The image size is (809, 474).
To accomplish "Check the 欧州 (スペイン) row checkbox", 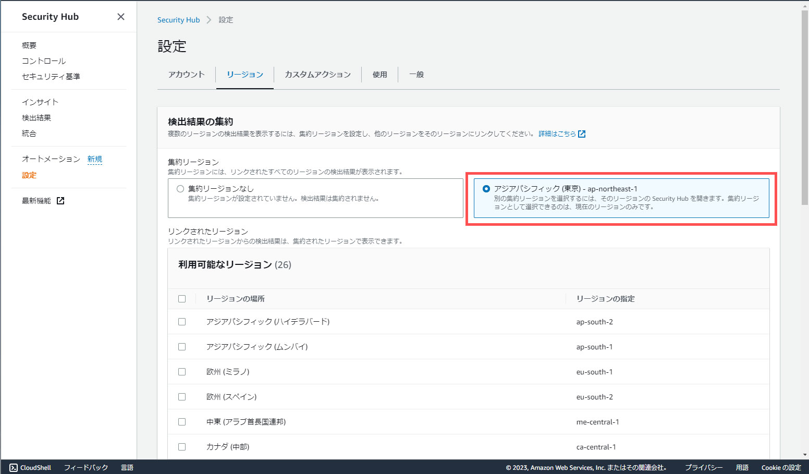I will (x=182, y=397).
